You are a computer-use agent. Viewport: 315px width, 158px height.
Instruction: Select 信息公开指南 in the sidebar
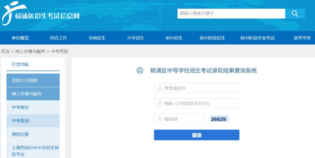click(x=33, y=80)
